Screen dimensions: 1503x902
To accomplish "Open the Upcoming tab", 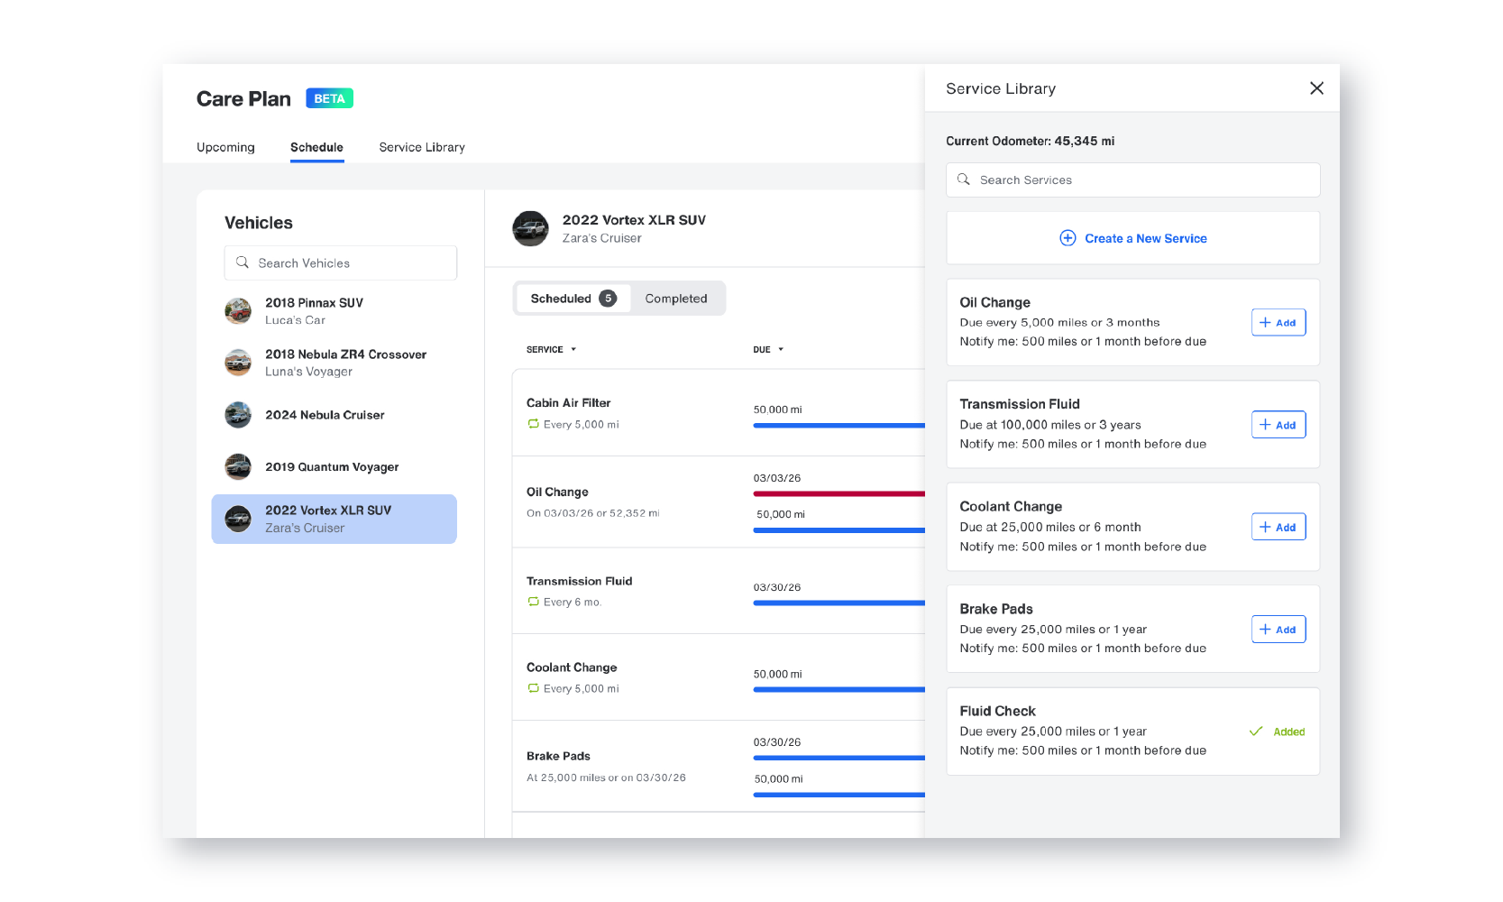I will 225,147.
